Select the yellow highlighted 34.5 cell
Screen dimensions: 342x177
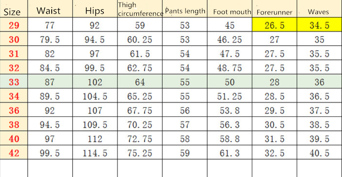[x=319, y=25]
